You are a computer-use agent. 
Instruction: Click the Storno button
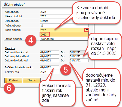pyautogui.click(x=32, y=80)
